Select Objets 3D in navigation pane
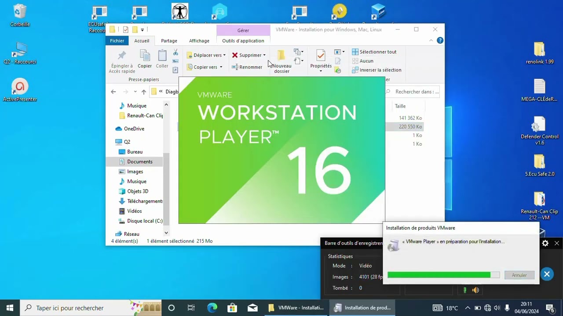 point(133,191)
